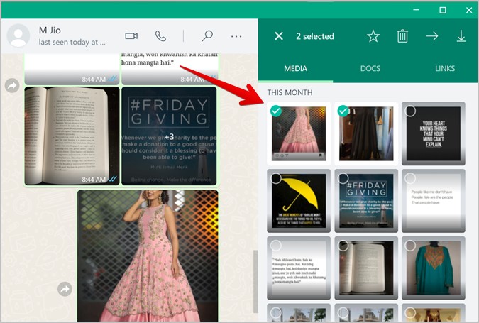Forward the pink dress photo in chat
Viewport: 479px width, 323px height.
point(65,289)
